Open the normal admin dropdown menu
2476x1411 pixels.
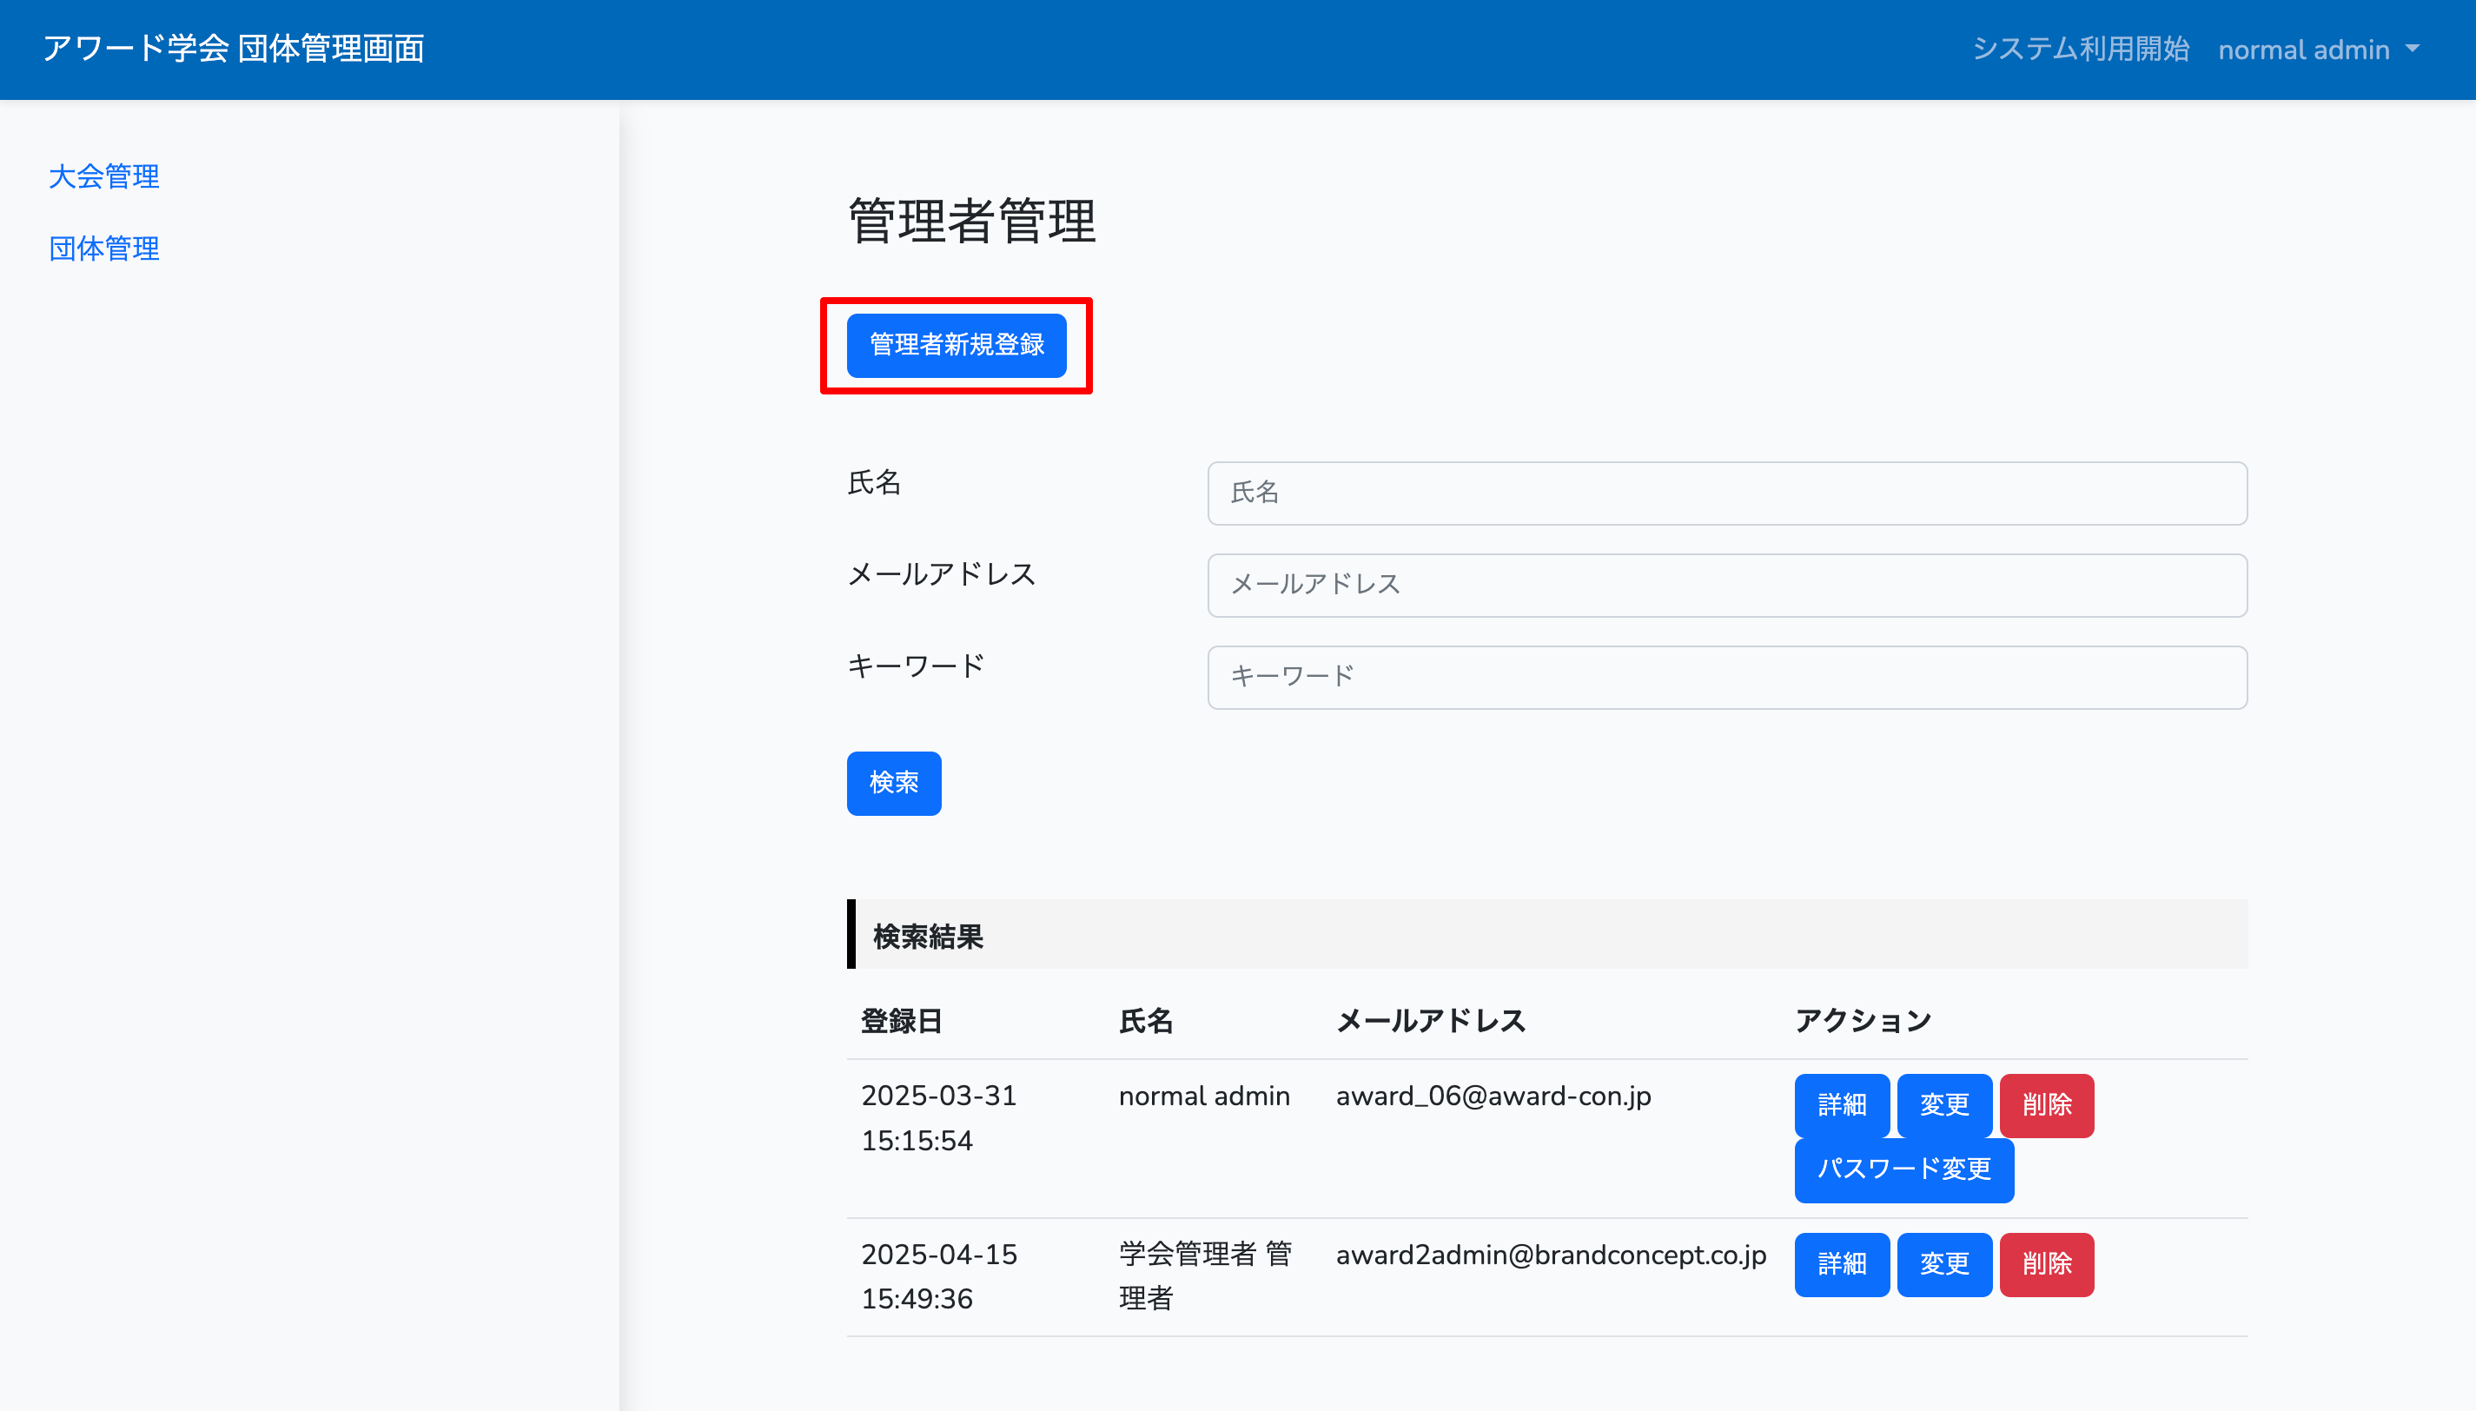[2317, 50]
